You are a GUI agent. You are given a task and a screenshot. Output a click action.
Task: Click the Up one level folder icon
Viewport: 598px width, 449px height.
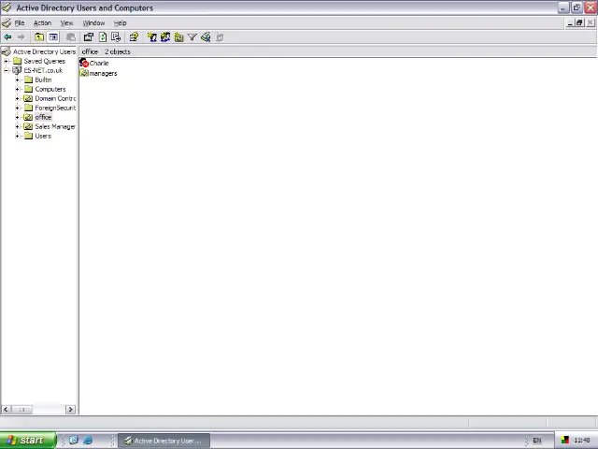click(39, 37)
